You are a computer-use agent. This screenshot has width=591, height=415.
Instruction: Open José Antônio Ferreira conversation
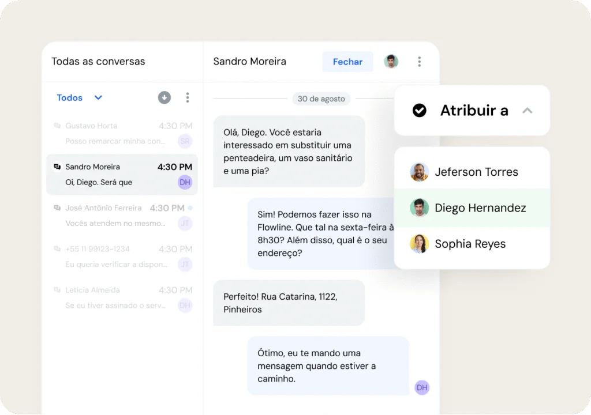pyautogui.click(x=122, y=216)
